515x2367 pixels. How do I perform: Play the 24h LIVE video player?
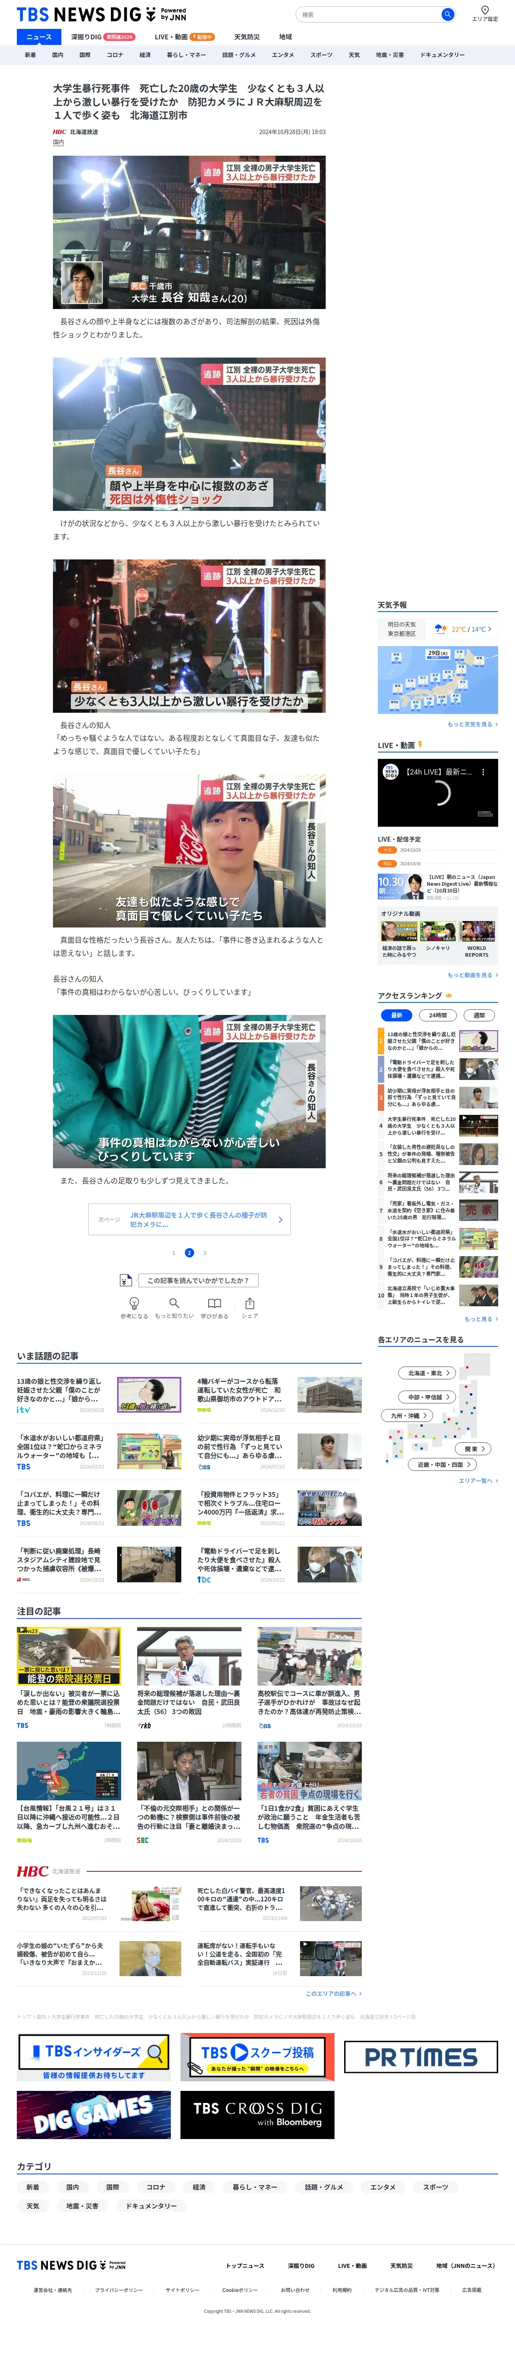pyautogui.click(x=438, y=793)
